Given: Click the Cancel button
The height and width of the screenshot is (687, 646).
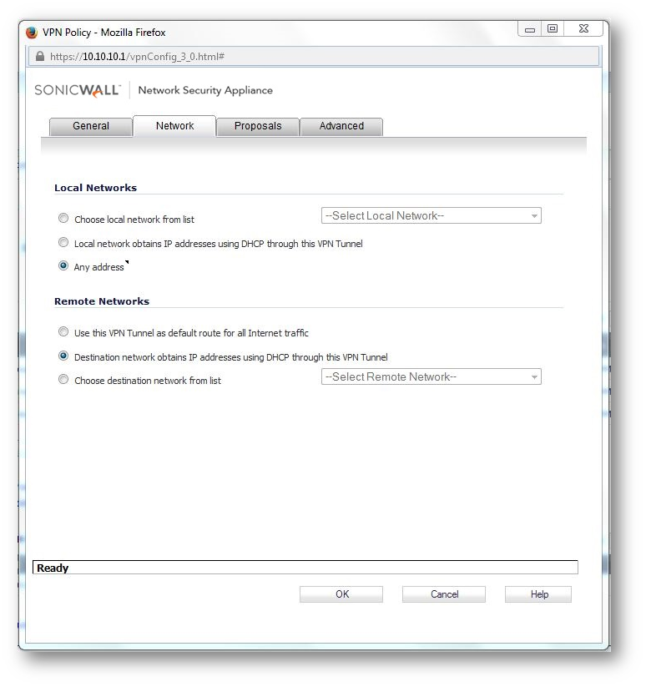Looking at the screenshot, I should click(x=444, y=594).
